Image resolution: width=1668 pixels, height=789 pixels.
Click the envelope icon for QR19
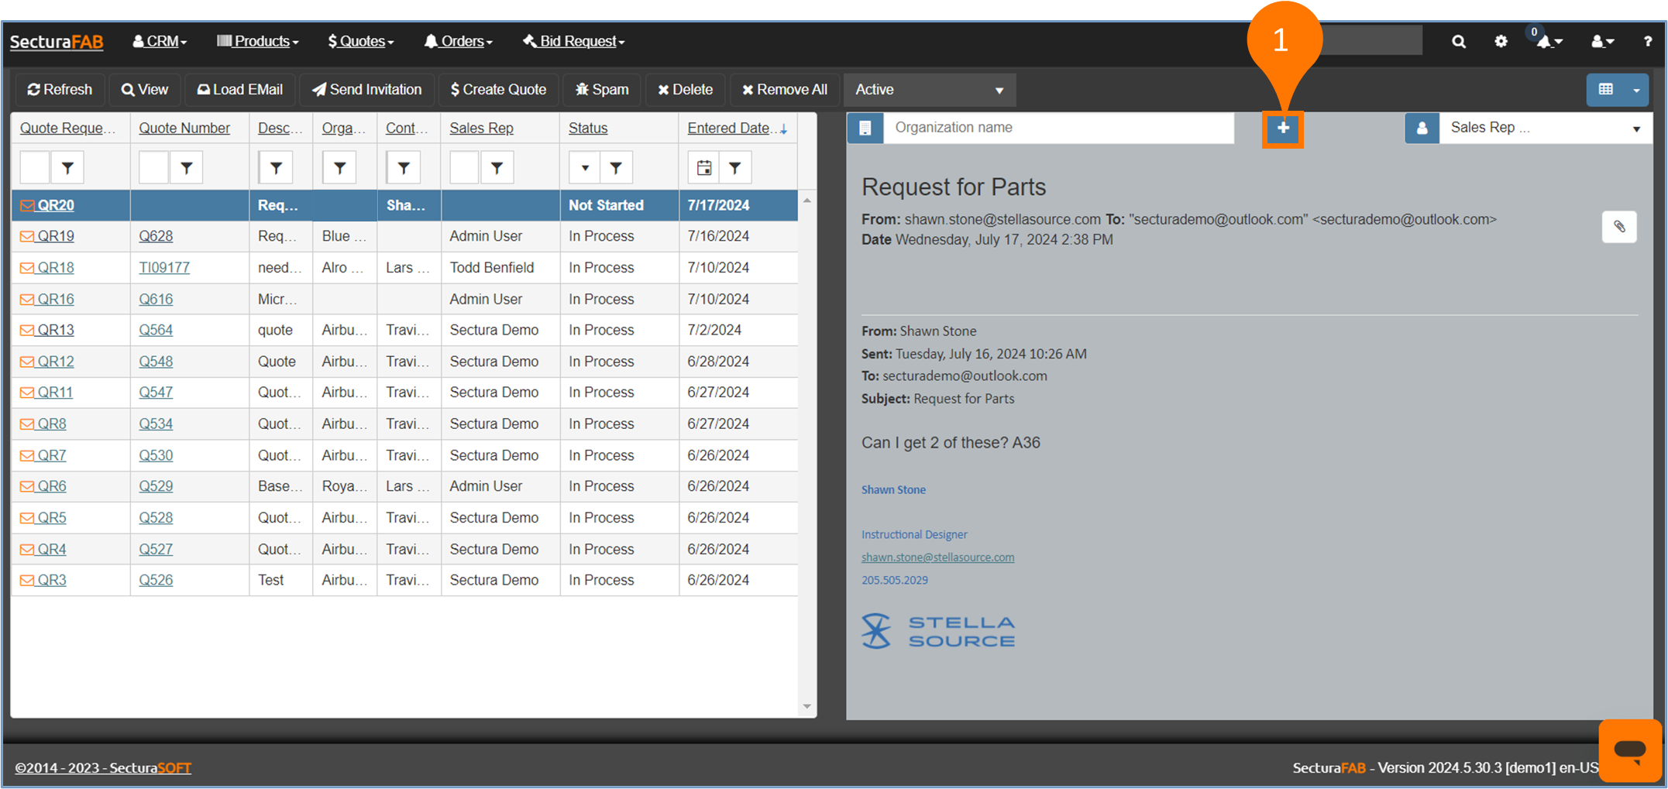coord(26,237)
